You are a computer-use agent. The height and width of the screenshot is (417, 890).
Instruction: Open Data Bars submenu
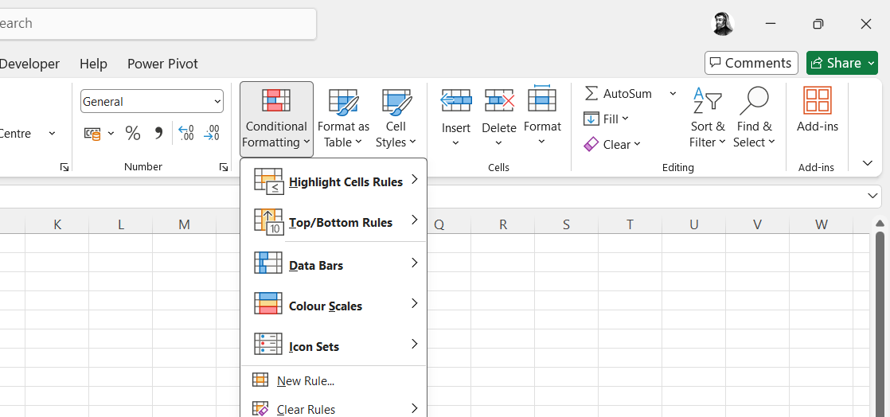[334, 265]
